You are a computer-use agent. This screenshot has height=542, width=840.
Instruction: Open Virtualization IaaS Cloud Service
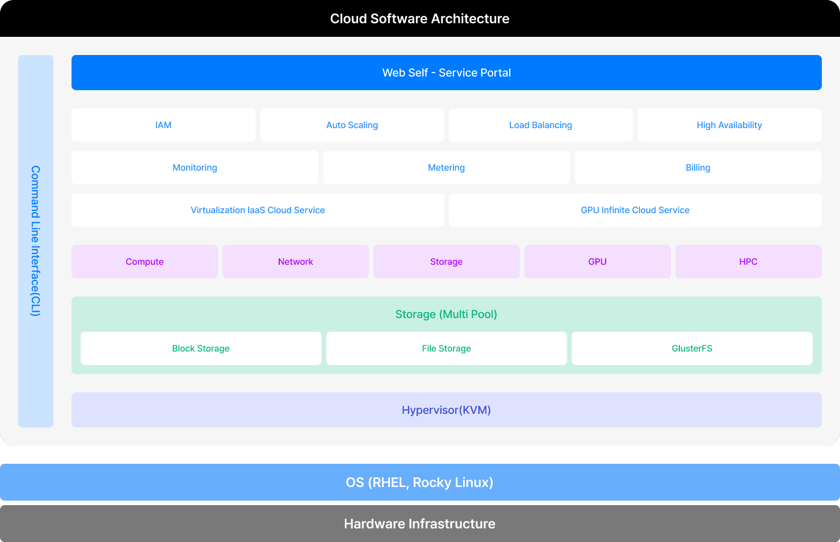[x=258, y=210]
